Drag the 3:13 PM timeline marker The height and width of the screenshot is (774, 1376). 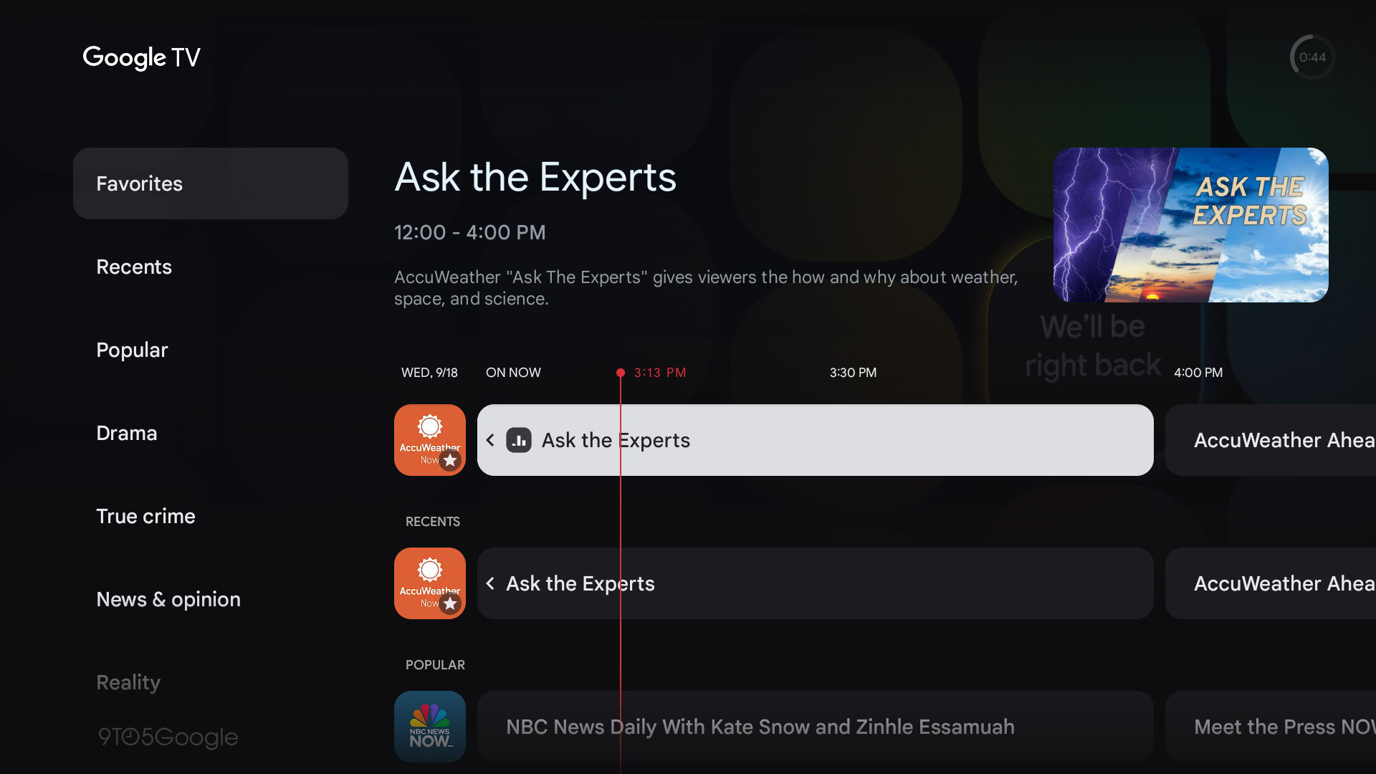coord(620,373)
